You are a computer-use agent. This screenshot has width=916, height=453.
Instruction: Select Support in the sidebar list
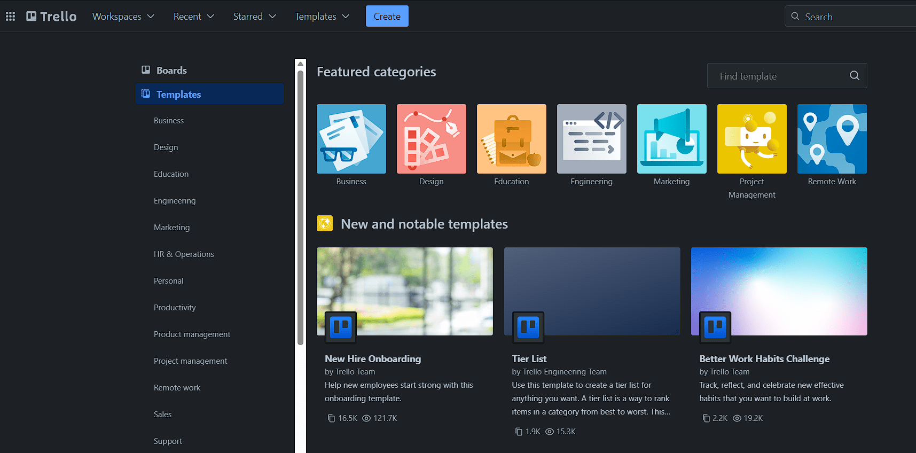pos(168,441)
